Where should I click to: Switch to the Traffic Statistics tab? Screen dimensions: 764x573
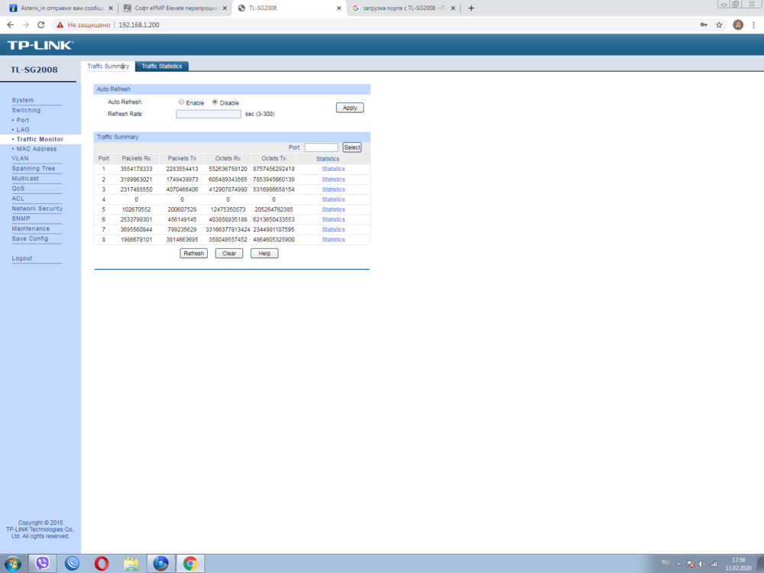161,66
